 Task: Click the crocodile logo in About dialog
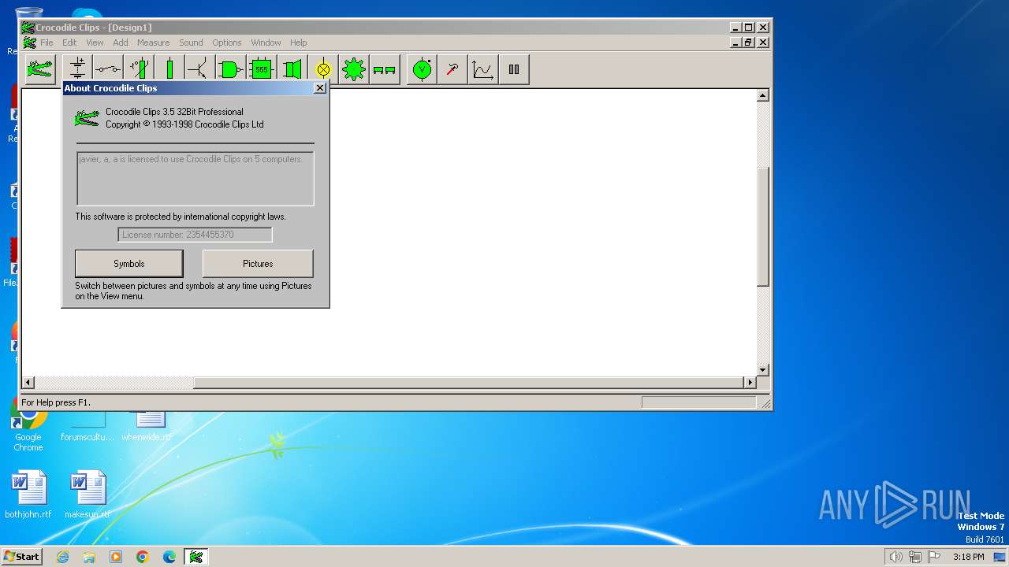click(87, 118)
